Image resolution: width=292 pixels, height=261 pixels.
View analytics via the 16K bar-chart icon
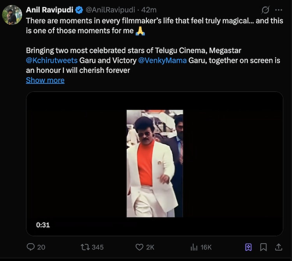194,247
